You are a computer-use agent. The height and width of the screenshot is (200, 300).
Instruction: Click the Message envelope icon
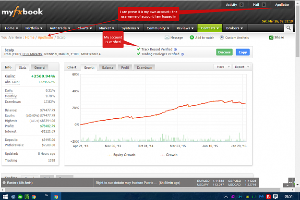tap(167, 37)
